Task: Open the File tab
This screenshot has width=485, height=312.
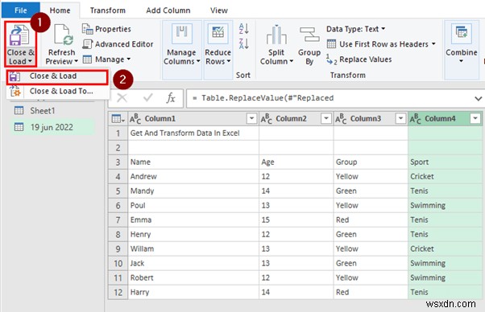Action: [x=21, y=10]
